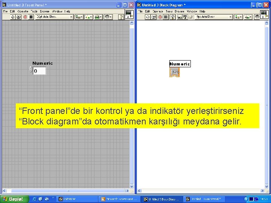271x203 pixels.
Task: Click the Step Into button in Block Diagram
Action: [180, 17]
